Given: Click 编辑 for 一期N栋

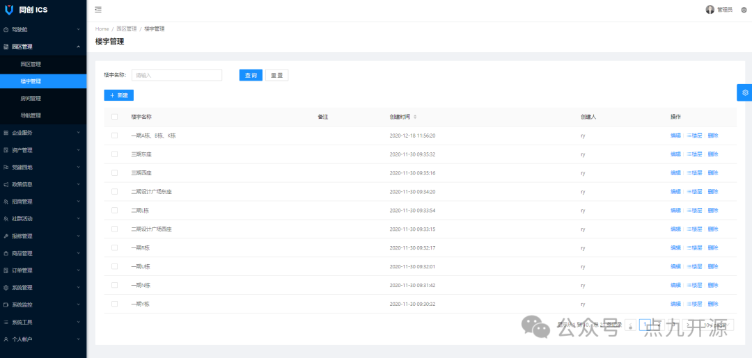Looking at the screenshot, I should [x=675, y=285].
